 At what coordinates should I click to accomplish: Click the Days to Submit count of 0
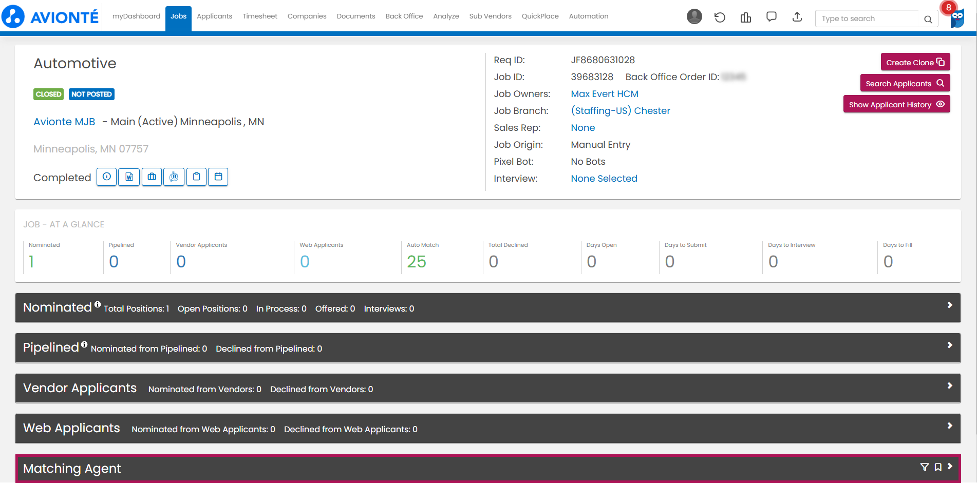pyautogui.click(x=669, y=262)
